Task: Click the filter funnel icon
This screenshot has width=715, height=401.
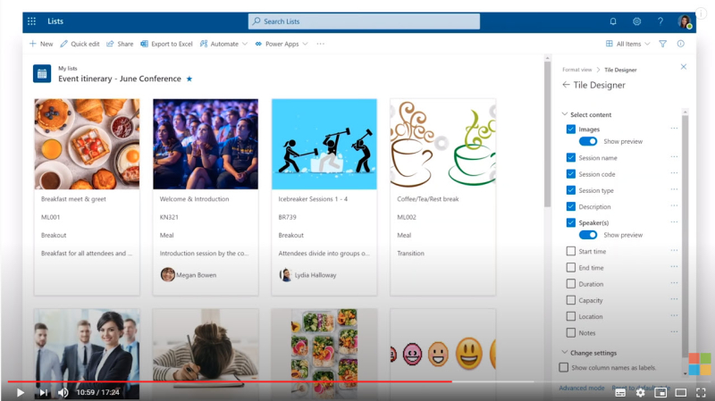Action: (662, 44)
